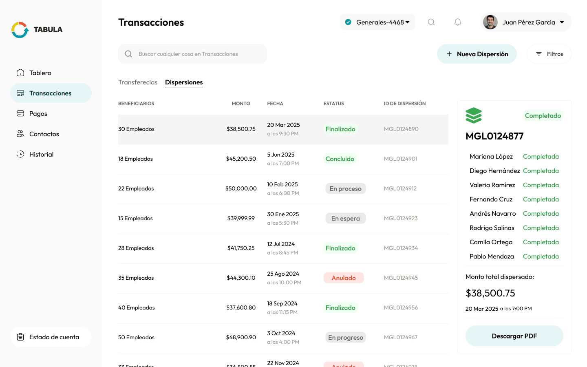Click the Completado status badge on MGL0124877

pos(543,115)
